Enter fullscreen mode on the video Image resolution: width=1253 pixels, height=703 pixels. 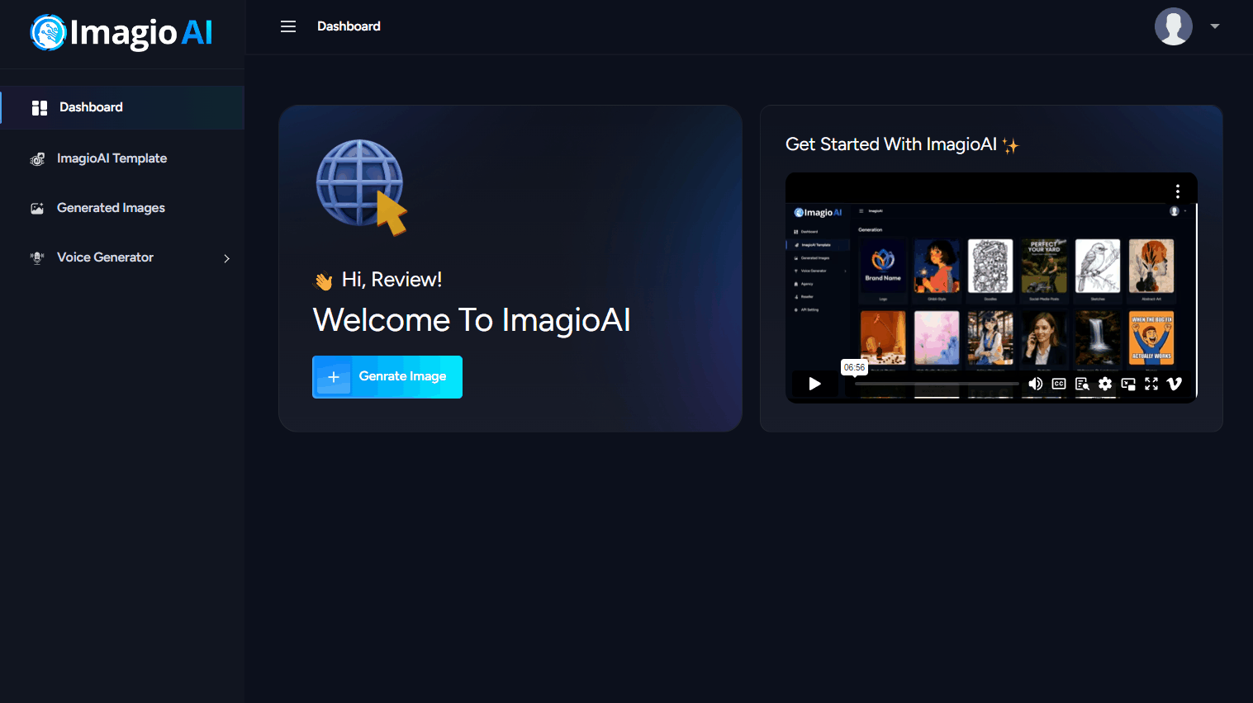coord(1151,384)
